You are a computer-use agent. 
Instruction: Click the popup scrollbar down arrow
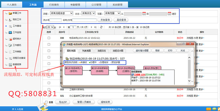coord(189,81)
